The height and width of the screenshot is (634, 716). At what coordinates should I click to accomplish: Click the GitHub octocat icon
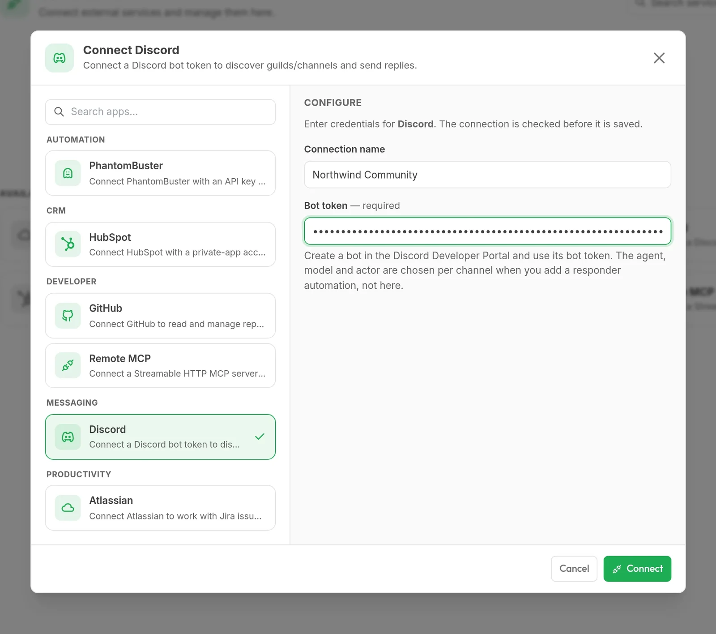tap(68, 316)
